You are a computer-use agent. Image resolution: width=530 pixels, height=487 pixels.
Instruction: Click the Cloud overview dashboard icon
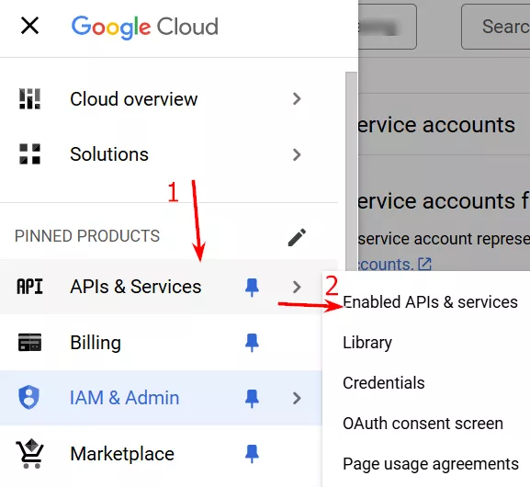click(x=29, y=98)
